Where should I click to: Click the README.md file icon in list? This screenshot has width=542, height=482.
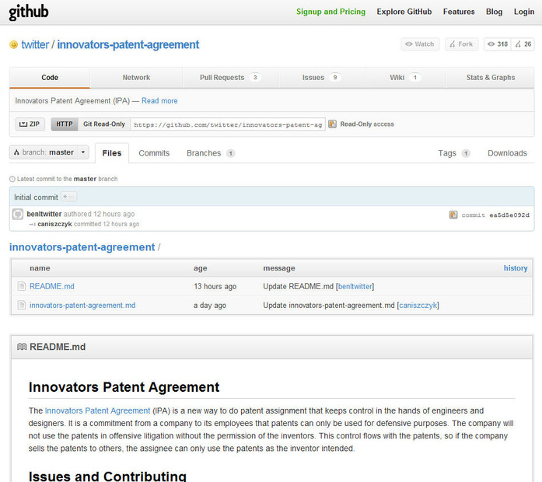[x=22, y=286]
